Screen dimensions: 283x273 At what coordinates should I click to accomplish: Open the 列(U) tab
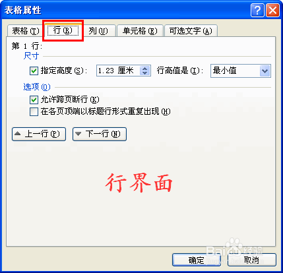coord(98,31)
